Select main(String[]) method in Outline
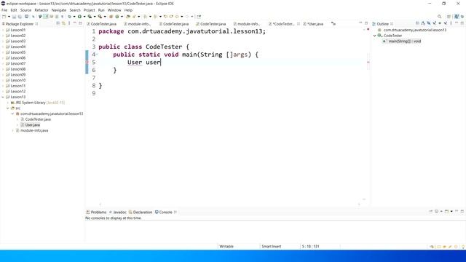This screenshot has width=466, height=262. (405, 41)
